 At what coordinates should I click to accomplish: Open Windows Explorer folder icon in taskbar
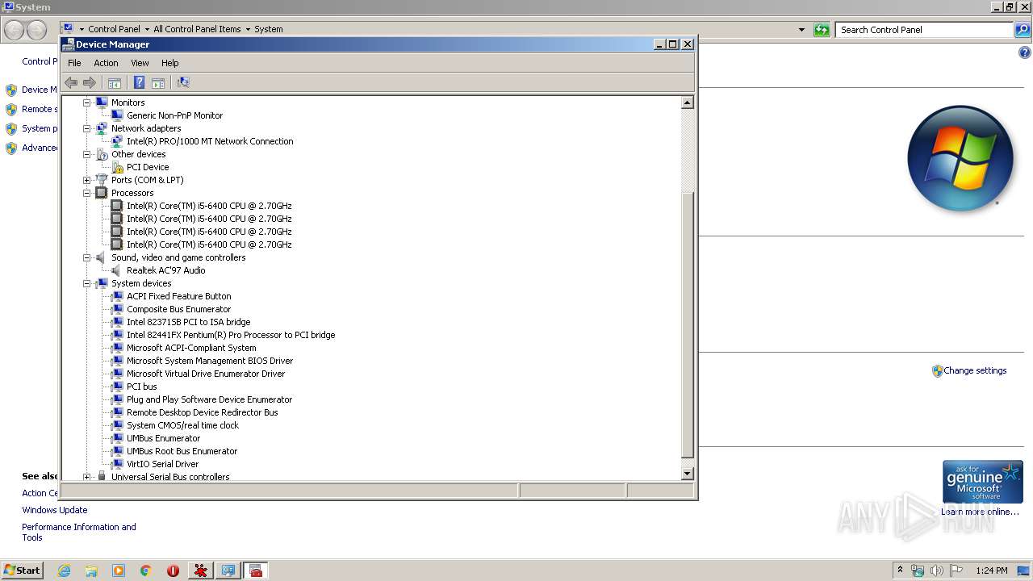pos(91,571)
